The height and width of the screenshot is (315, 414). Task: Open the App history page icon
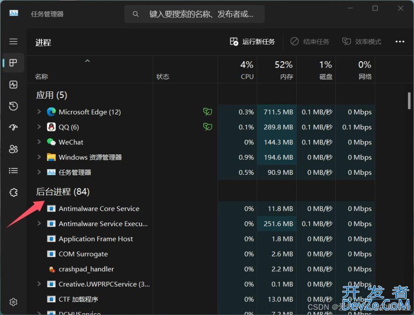(13, 106)
